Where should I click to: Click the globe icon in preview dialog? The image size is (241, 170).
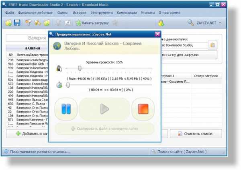[57, 46]
